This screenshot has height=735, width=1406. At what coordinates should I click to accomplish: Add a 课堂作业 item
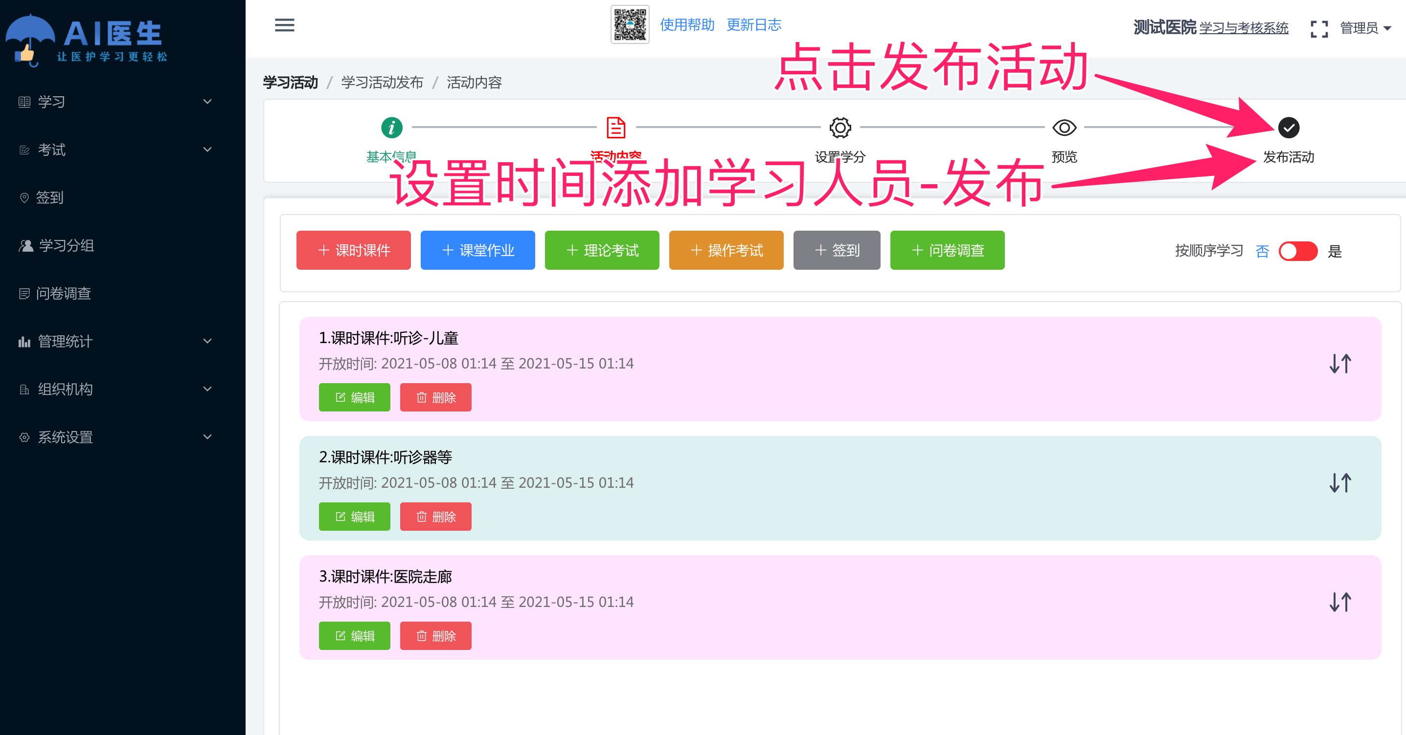[477, 250]
